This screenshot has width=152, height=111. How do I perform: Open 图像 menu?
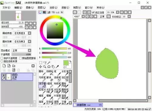pyautogui.click(x=30, y=8)
